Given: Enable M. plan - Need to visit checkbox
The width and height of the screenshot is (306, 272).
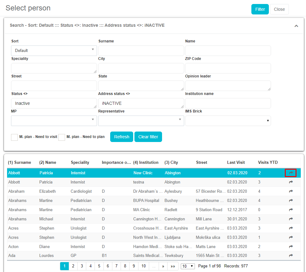Looking at the screenshot, I should [x=14, y=137].
